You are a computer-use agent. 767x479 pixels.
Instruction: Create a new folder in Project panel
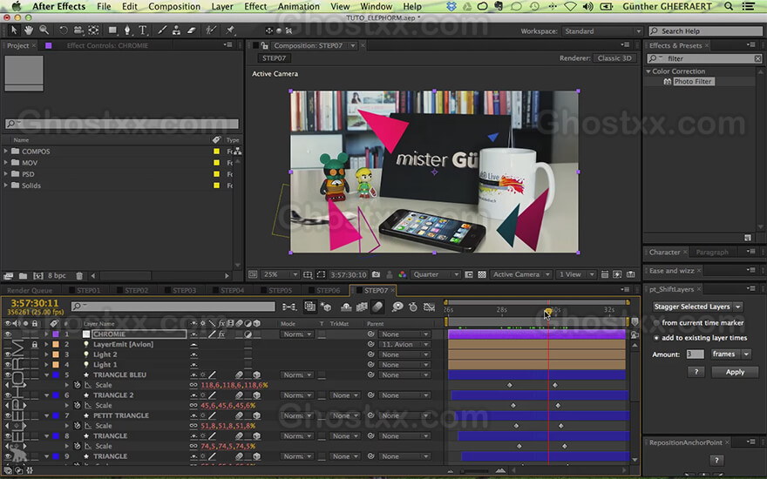23,276
